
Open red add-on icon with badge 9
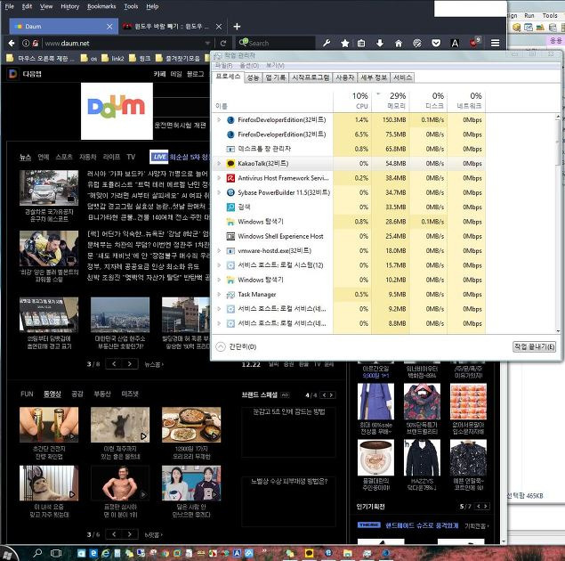[474, 43]
